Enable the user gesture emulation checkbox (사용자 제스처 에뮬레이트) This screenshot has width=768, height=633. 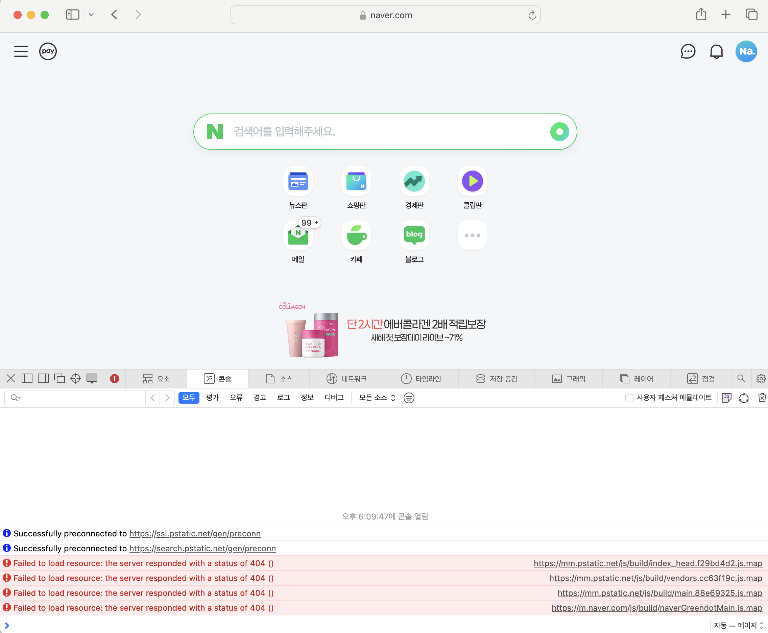(x=629, y=398)
